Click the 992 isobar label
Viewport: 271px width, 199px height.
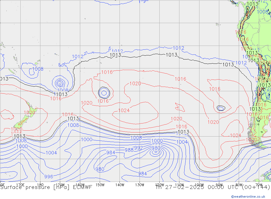[x=138, y=148]
